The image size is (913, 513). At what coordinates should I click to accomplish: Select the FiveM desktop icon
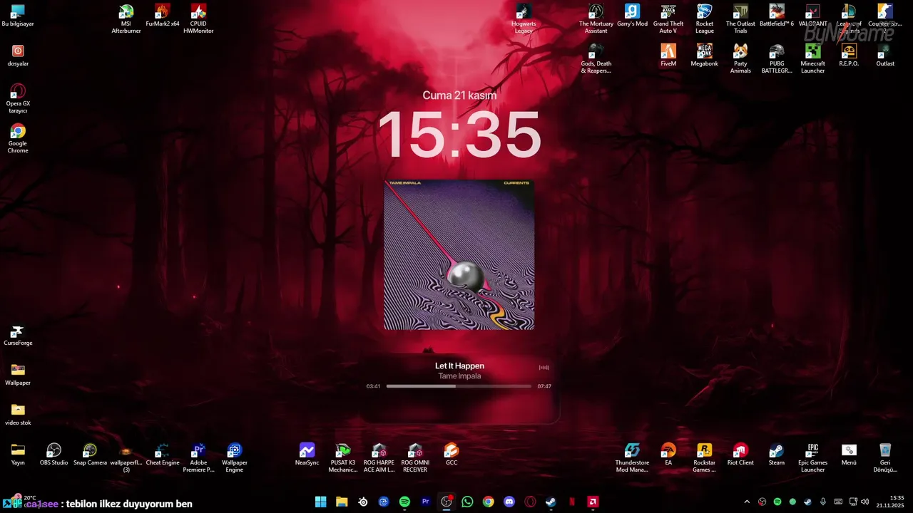tap(668, 56)
